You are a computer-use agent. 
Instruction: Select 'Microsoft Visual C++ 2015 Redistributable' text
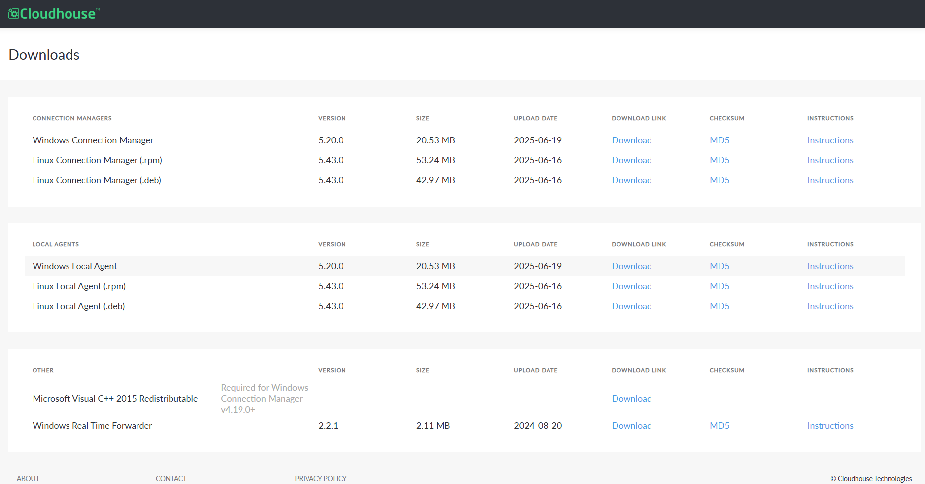click(115, 399)
